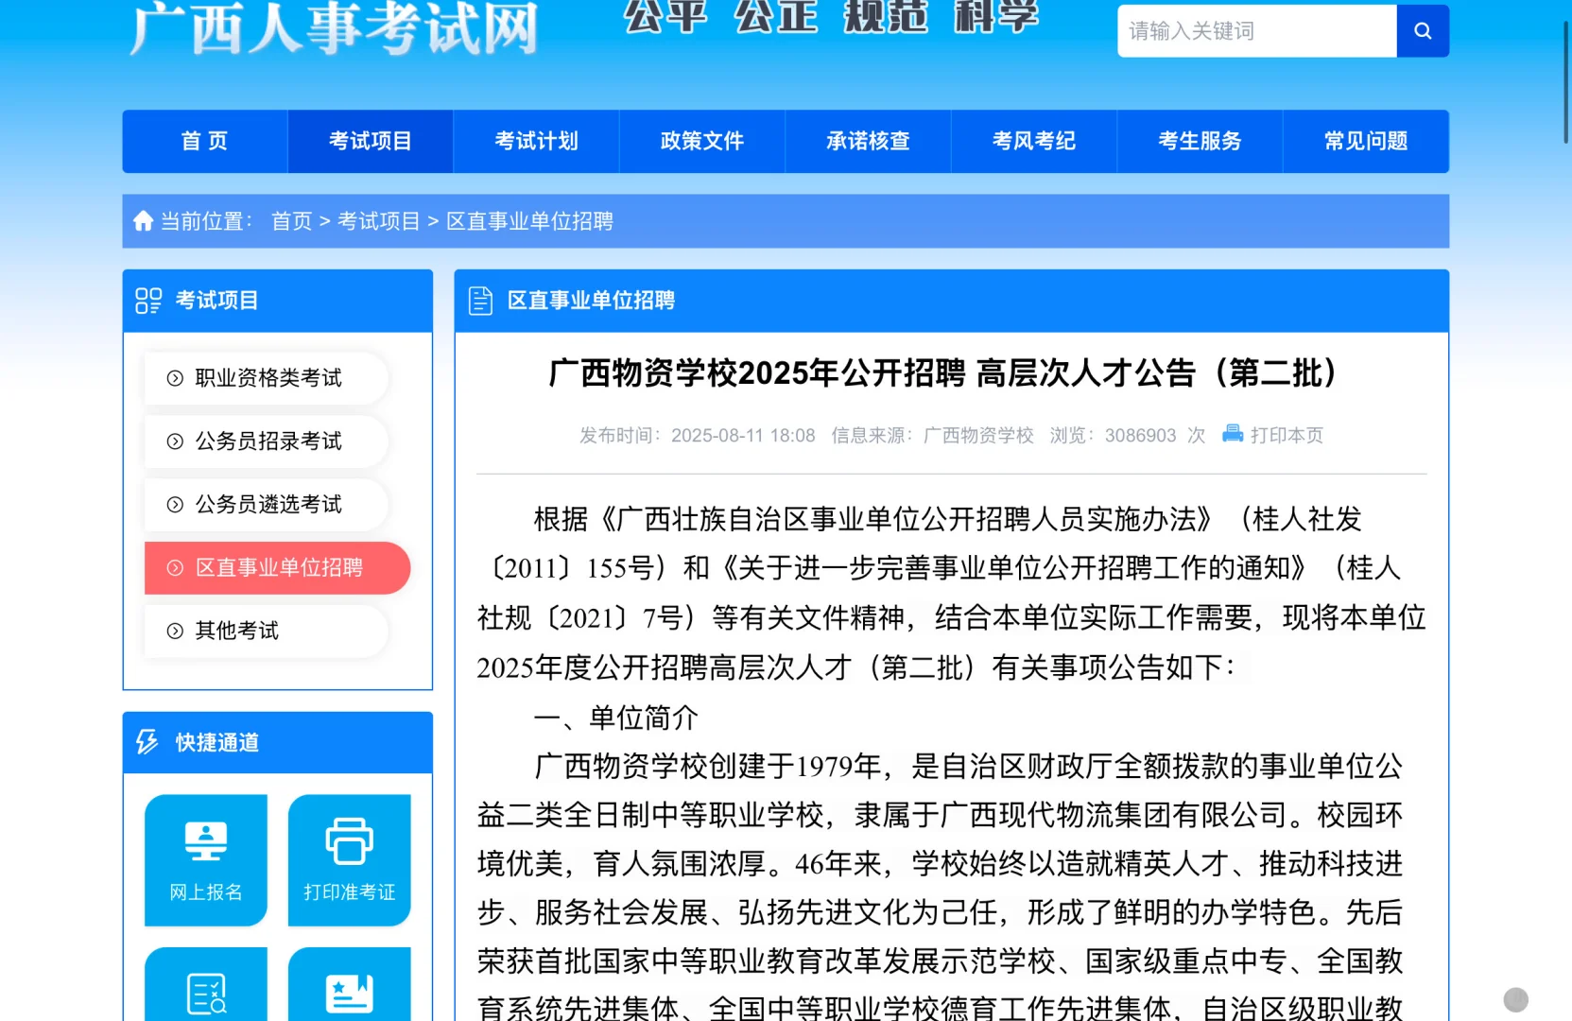The width and height of the screenshot is (1572, 1021).
Task: Click the printer icon beside 打印本页
Action: 1233,434
